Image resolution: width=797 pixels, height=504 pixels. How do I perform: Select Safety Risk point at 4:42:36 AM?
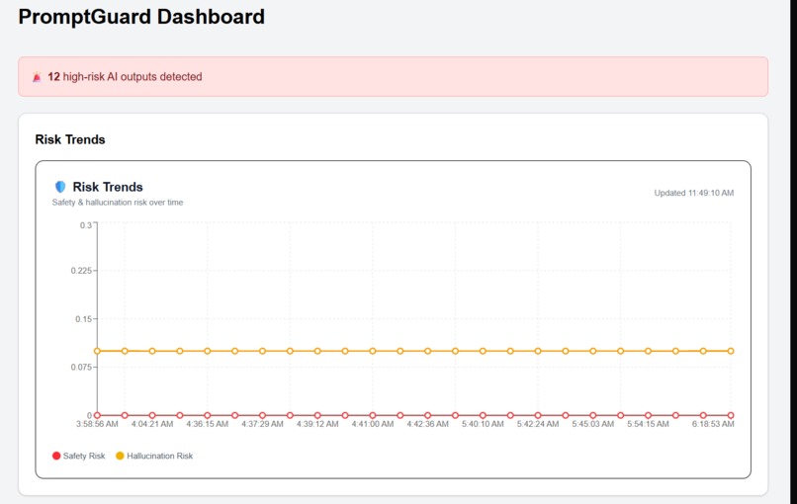(x=427, y=415)
